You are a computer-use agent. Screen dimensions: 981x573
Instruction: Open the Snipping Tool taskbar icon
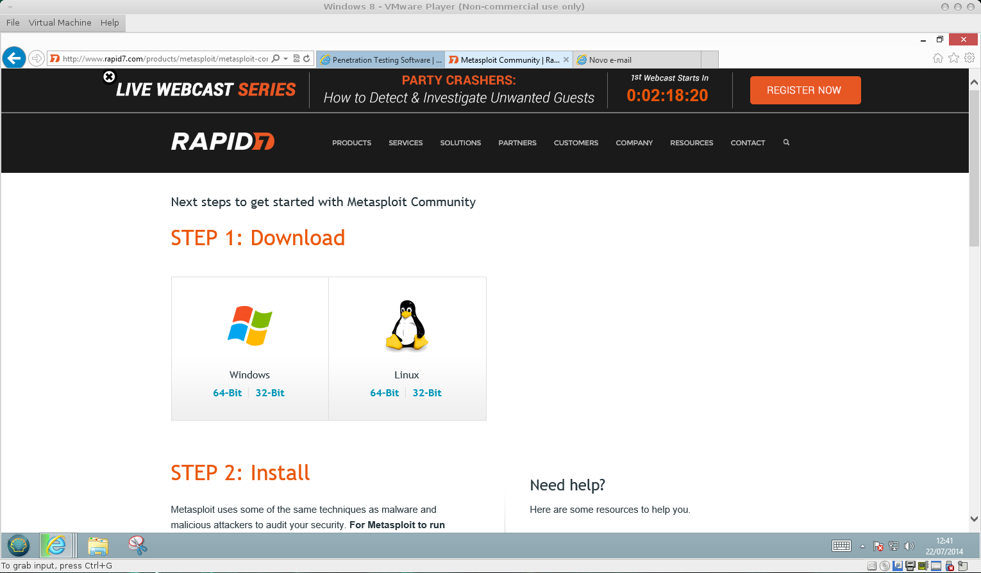tap(137, 545)
